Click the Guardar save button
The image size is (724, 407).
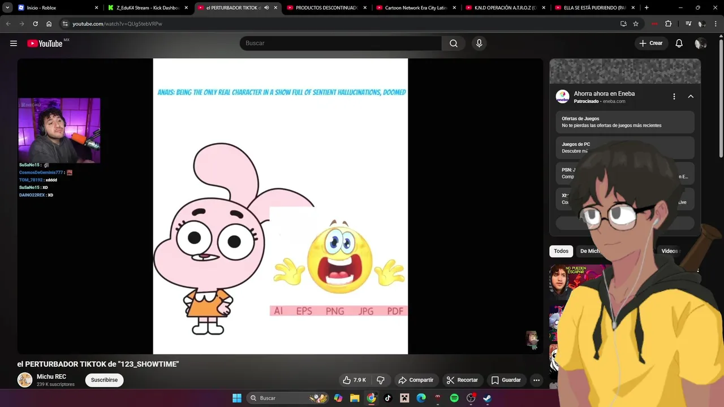click(506, 380)
